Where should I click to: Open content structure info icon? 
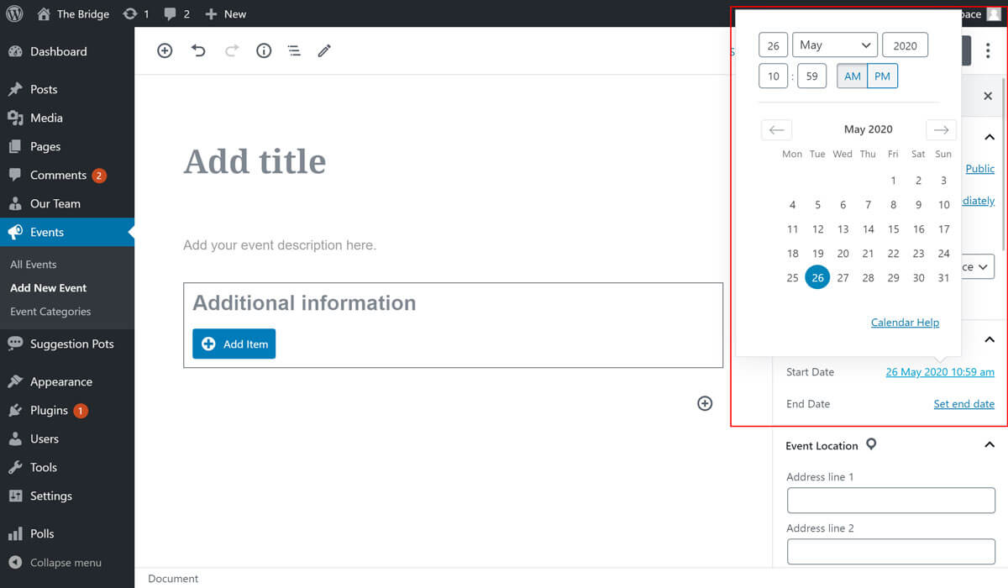264,50
